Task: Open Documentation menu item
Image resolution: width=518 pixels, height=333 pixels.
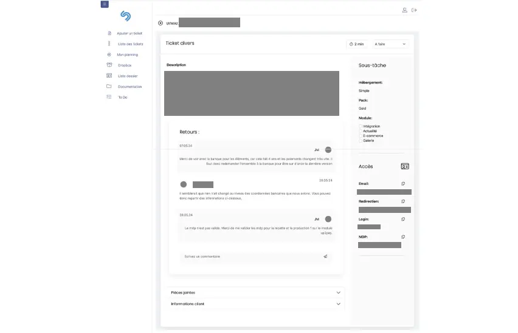Action: coord(130,87)
